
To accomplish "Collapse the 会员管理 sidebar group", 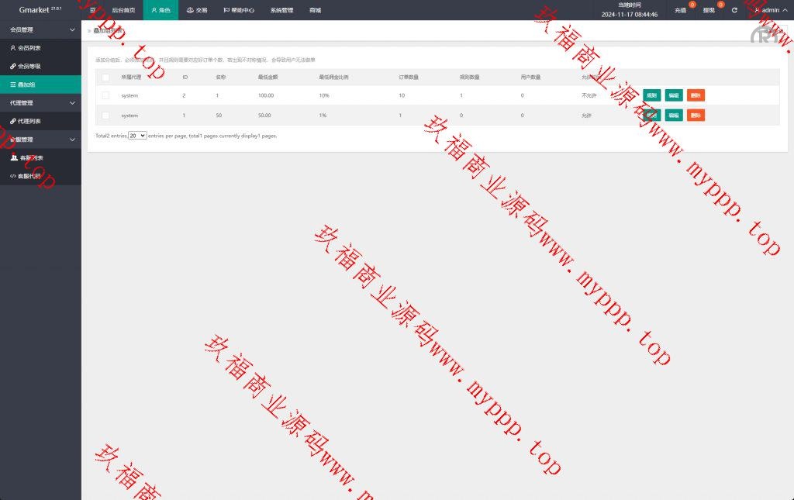I will [40, 29].
